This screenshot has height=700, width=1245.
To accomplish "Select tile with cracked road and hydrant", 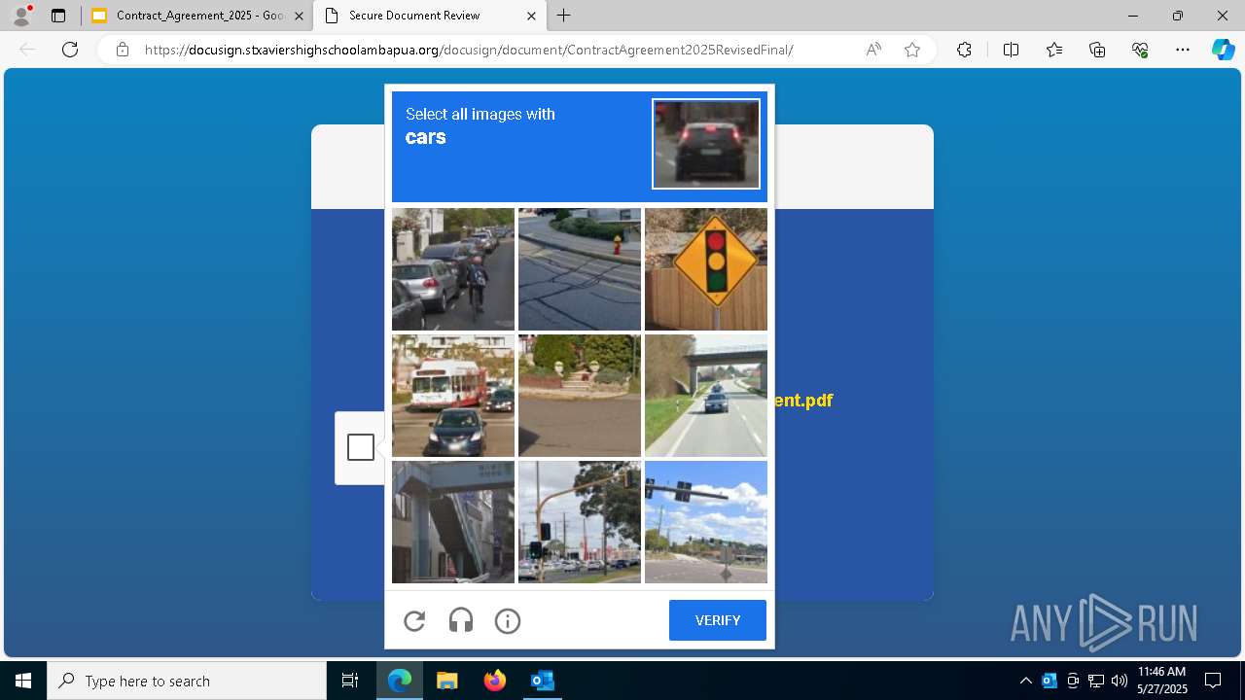I will [580, 269].
